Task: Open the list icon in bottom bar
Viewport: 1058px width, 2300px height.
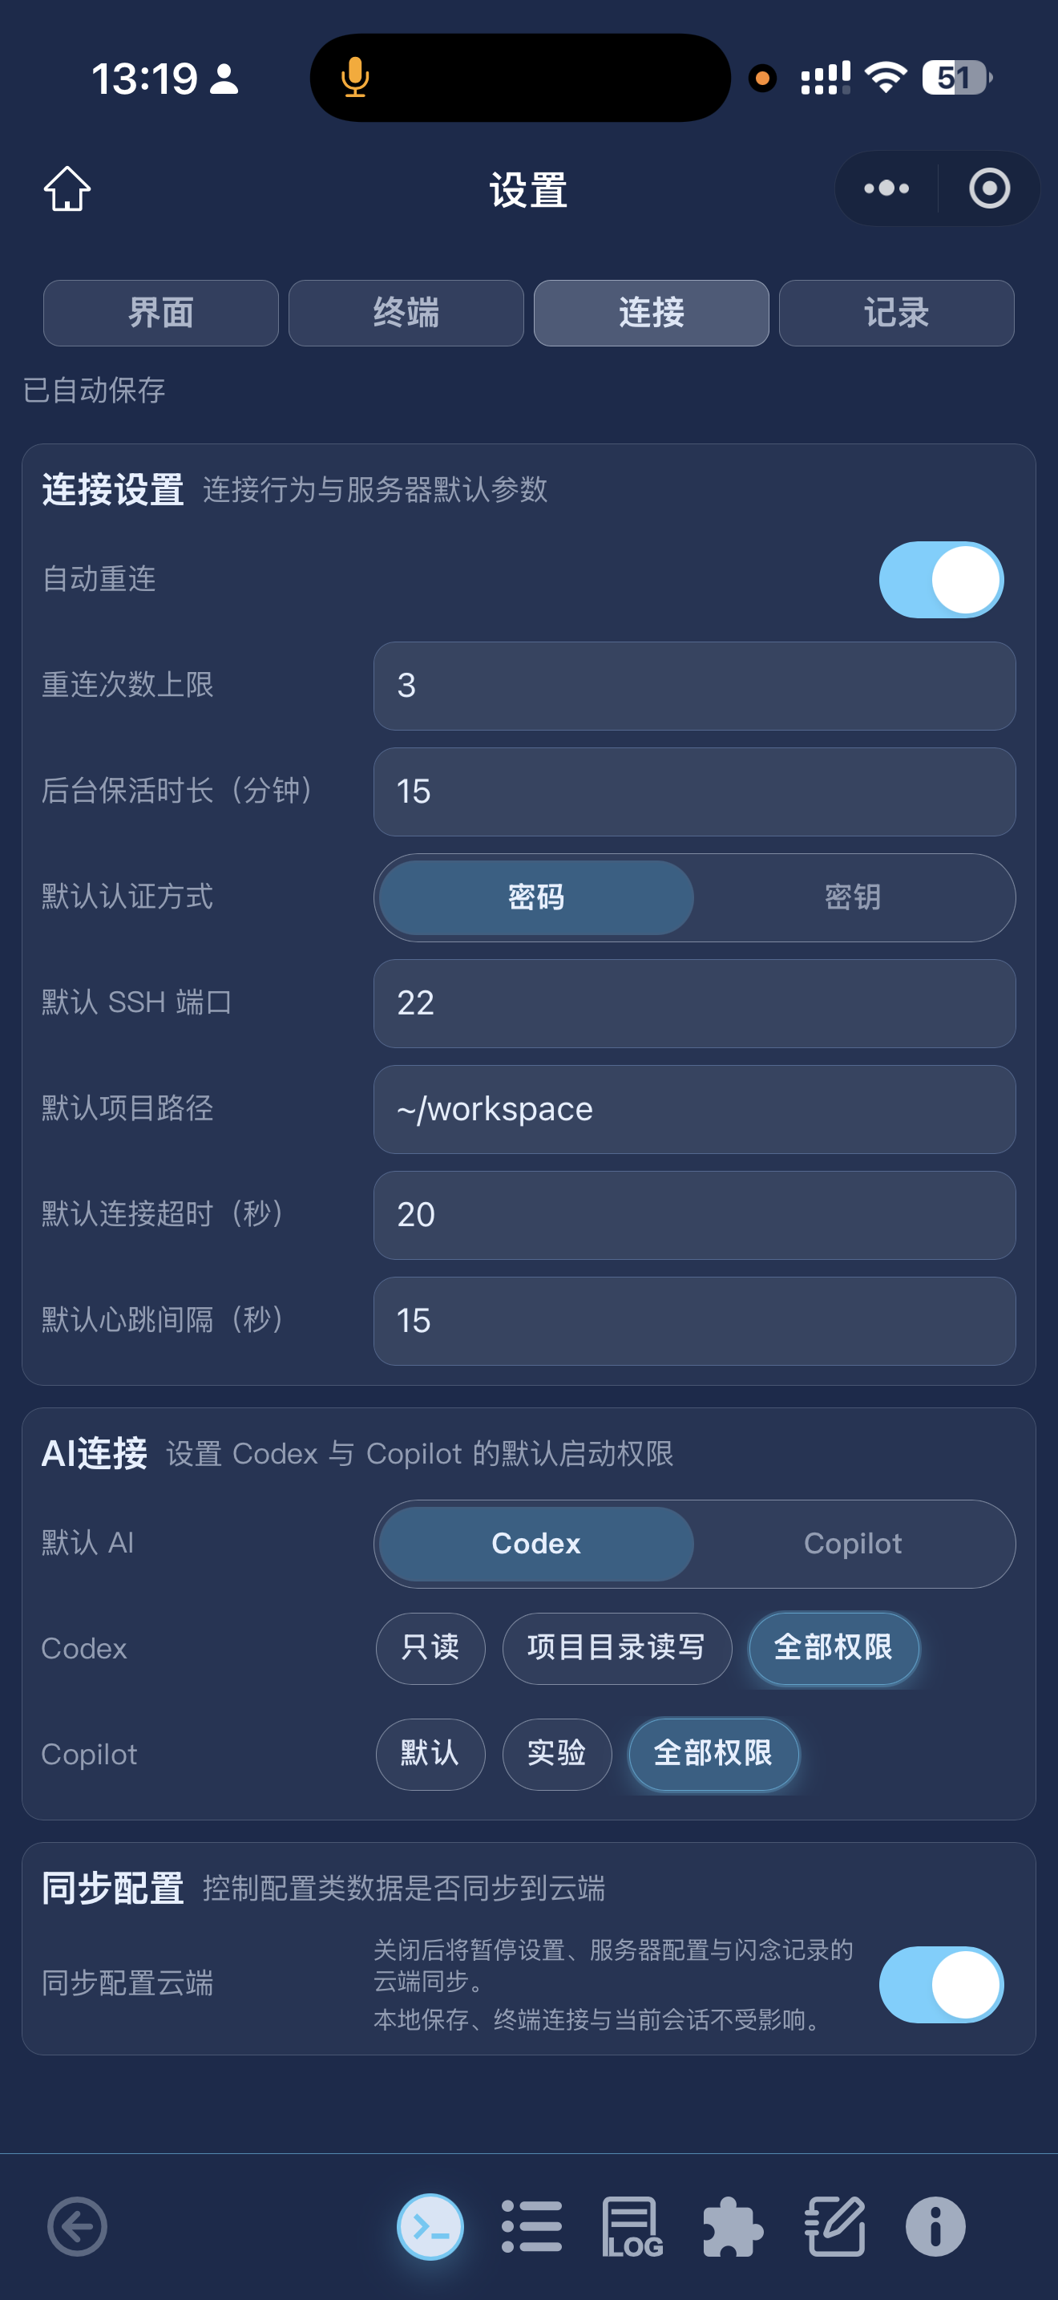Action: point(531,2226)
